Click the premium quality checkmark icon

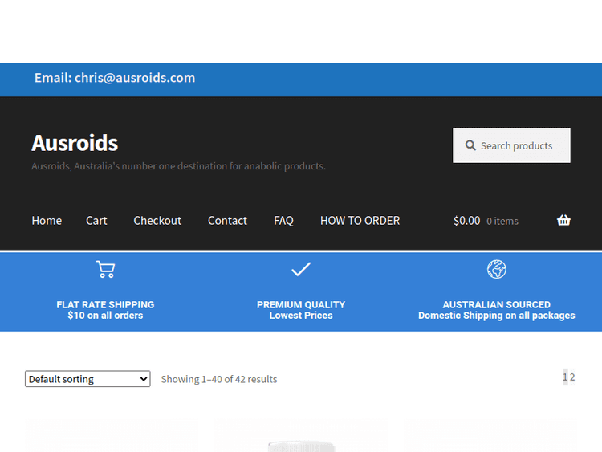301,269
